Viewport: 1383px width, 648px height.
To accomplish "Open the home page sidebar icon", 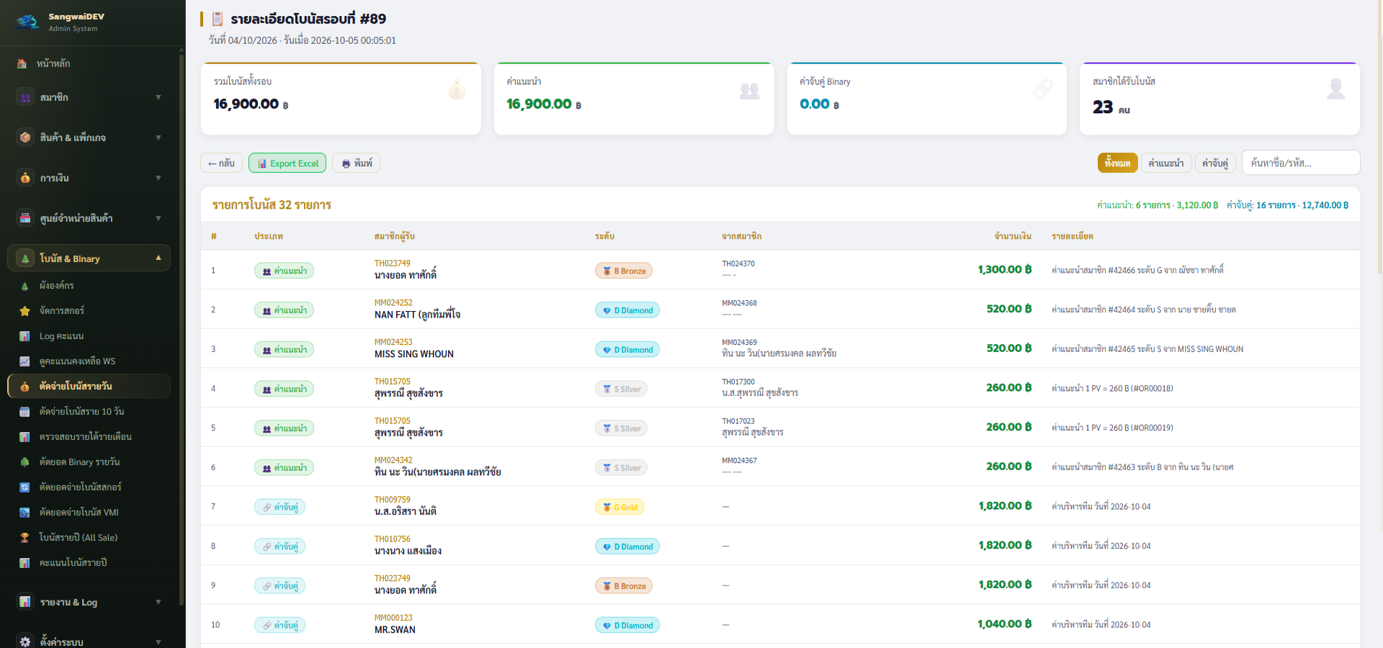I will [x=22, y=63].
